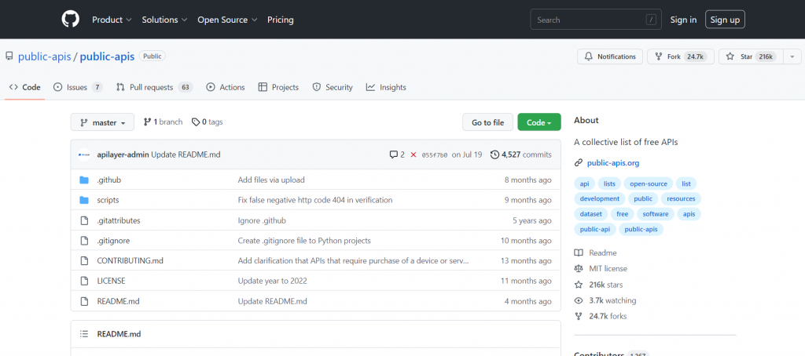Image resolution: width=805 pixels, height=356 pixels.
Task: Click the Sign up button
Action: click(725, 20)
